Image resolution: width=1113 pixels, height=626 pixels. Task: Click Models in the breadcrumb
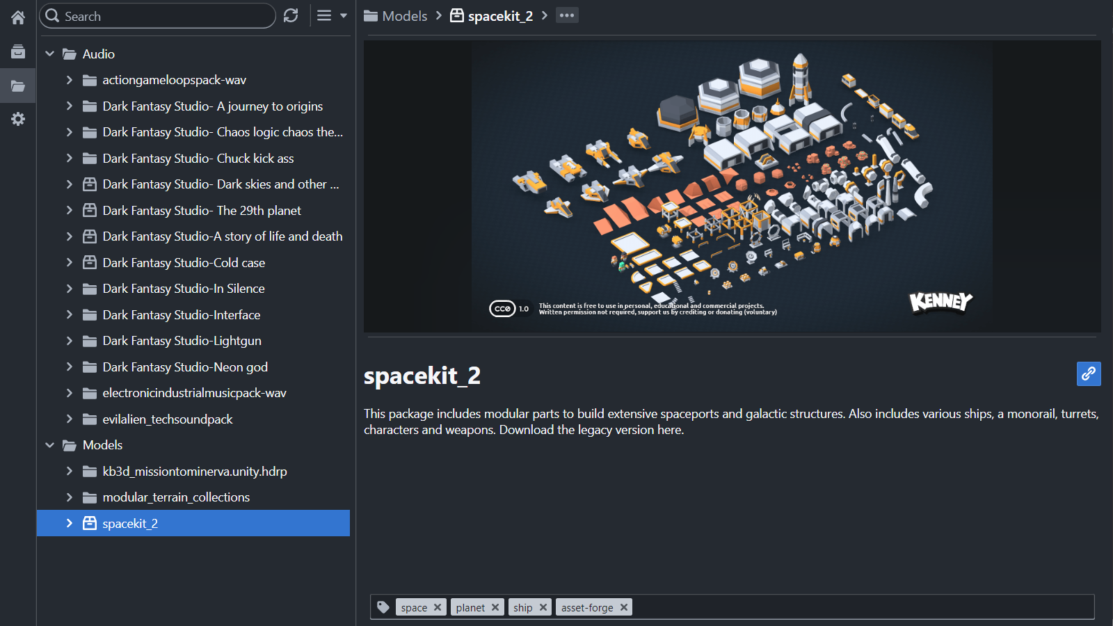(405, 15)
